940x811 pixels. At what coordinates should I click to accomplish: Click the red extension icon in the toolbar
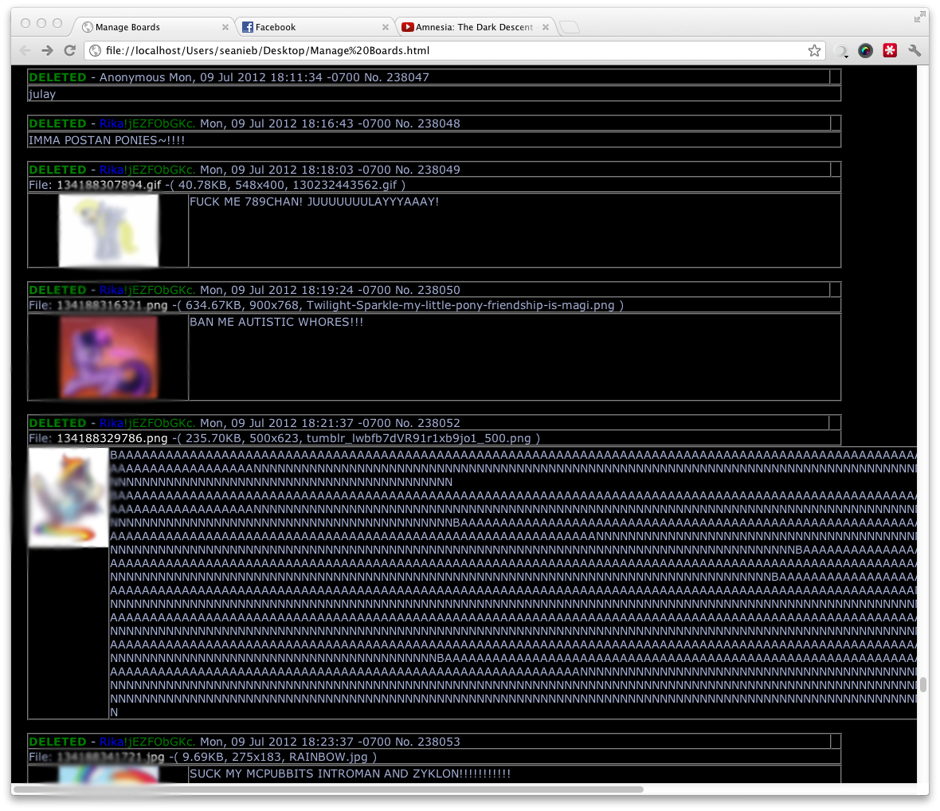(890, 51)
